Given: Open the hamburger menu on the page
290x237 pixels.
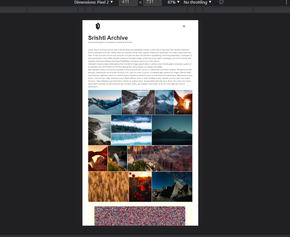Looking at the screenshot, I should tap(184, 26).
